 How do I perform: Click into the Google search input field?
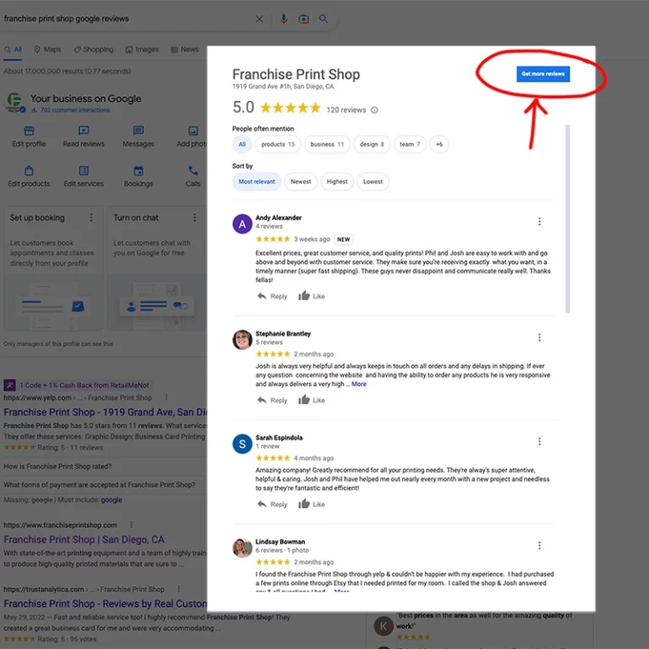[x=124, y=19]
